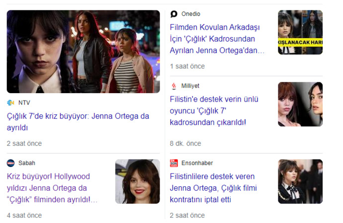Open the Ensonhaber article thumbnail
Image resolution: width=343 pixels, height=223 pixels.
[x=300, y=181]
